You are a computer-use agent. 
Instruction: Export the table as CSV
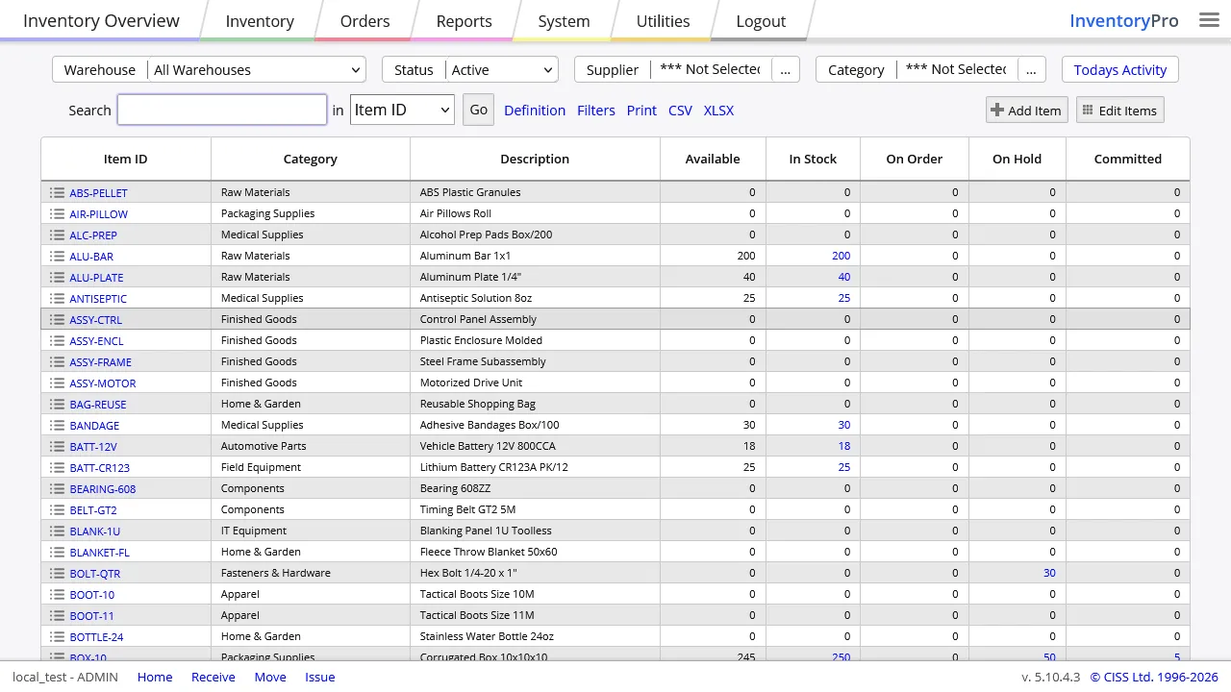click(680, 110)
